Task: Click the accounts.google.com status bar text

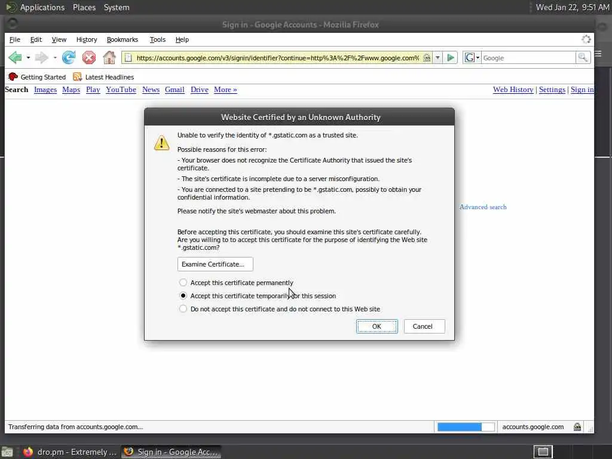Action: coord(533,427)
